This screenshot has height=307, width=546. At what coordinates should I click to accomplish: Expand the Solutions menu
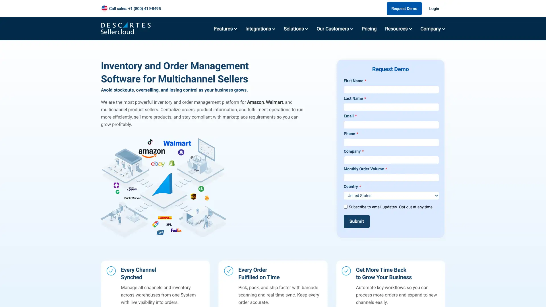(296, 29)
